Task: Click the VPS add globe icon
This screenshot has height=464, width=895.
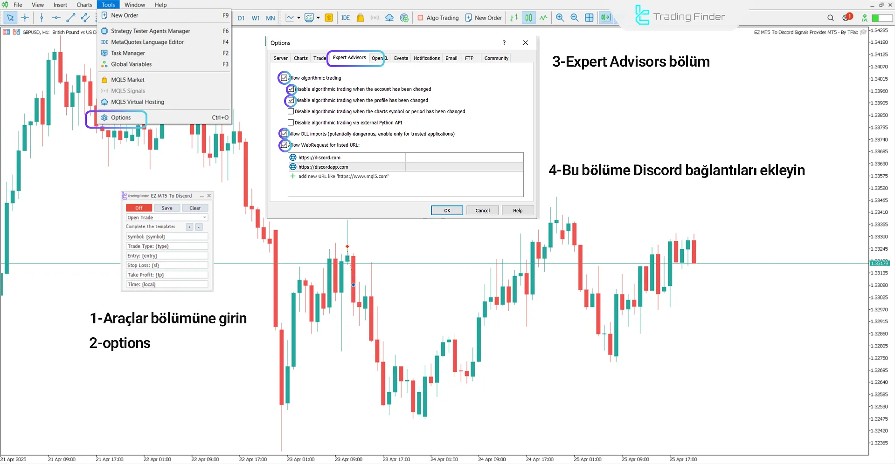Action: pos(404,18)
